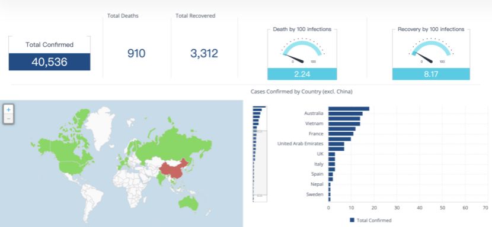Click the Australia bar in the chart
The height and width of the screenshot is (227, 492).
point(346,113)
